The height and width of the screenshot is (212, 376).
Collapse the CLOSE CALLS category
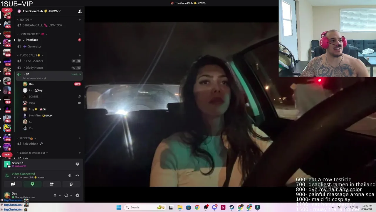point(31,55)
